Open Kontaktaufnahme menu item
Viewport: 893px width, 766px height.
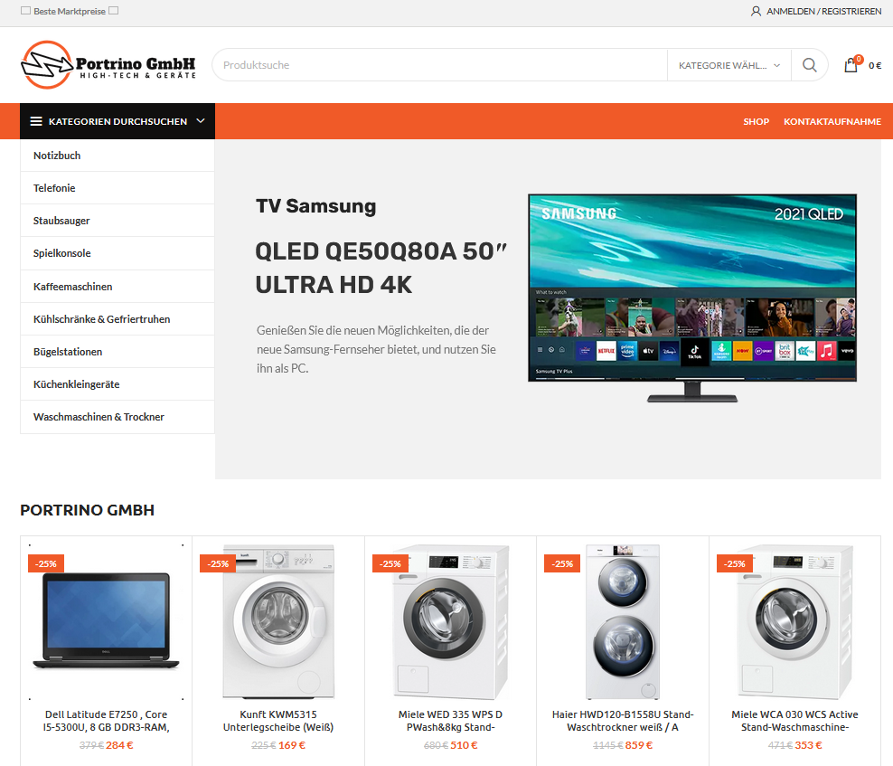click(832, 121)
